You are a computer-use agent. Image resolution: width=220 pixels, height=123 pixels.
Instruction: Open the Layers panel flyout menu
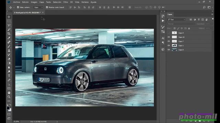[212, 14]
